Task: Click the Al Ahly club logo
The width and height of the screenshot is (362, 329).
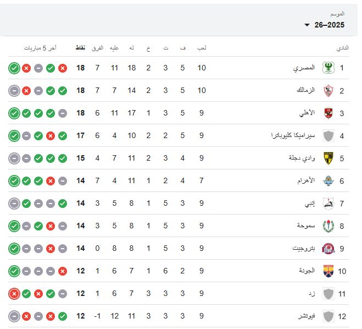Action: tap(328, 113)
